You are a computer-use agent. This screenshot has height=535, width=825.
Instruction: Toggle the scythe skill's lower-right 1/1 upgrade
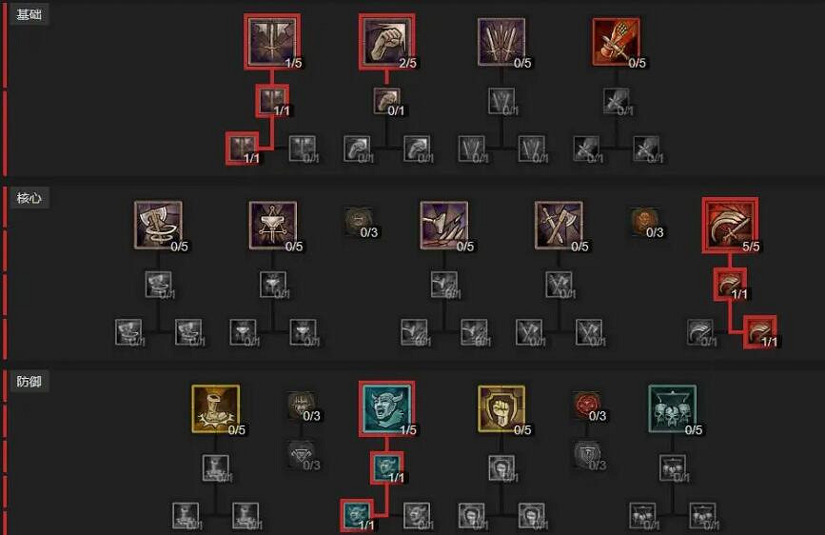pyautogui.click(x=760, y=331)
